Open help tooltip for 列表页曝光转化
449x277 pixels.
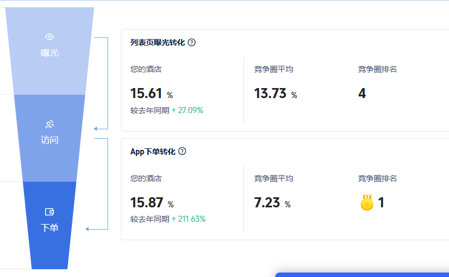pyautogui.click(x=192, y=42)
